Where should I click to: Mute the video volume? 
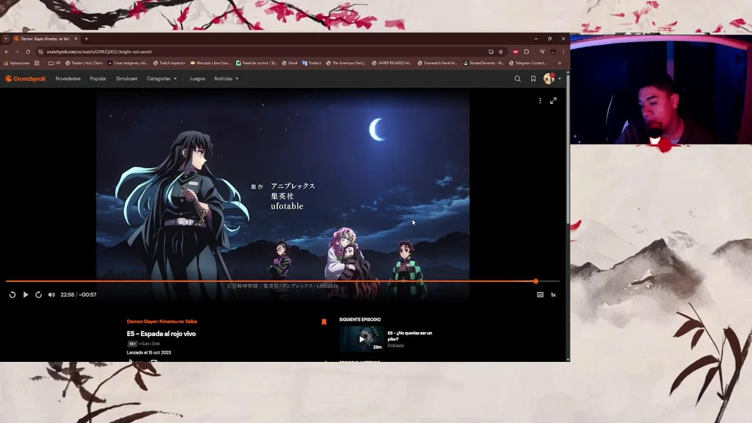(x=52, y=295)
